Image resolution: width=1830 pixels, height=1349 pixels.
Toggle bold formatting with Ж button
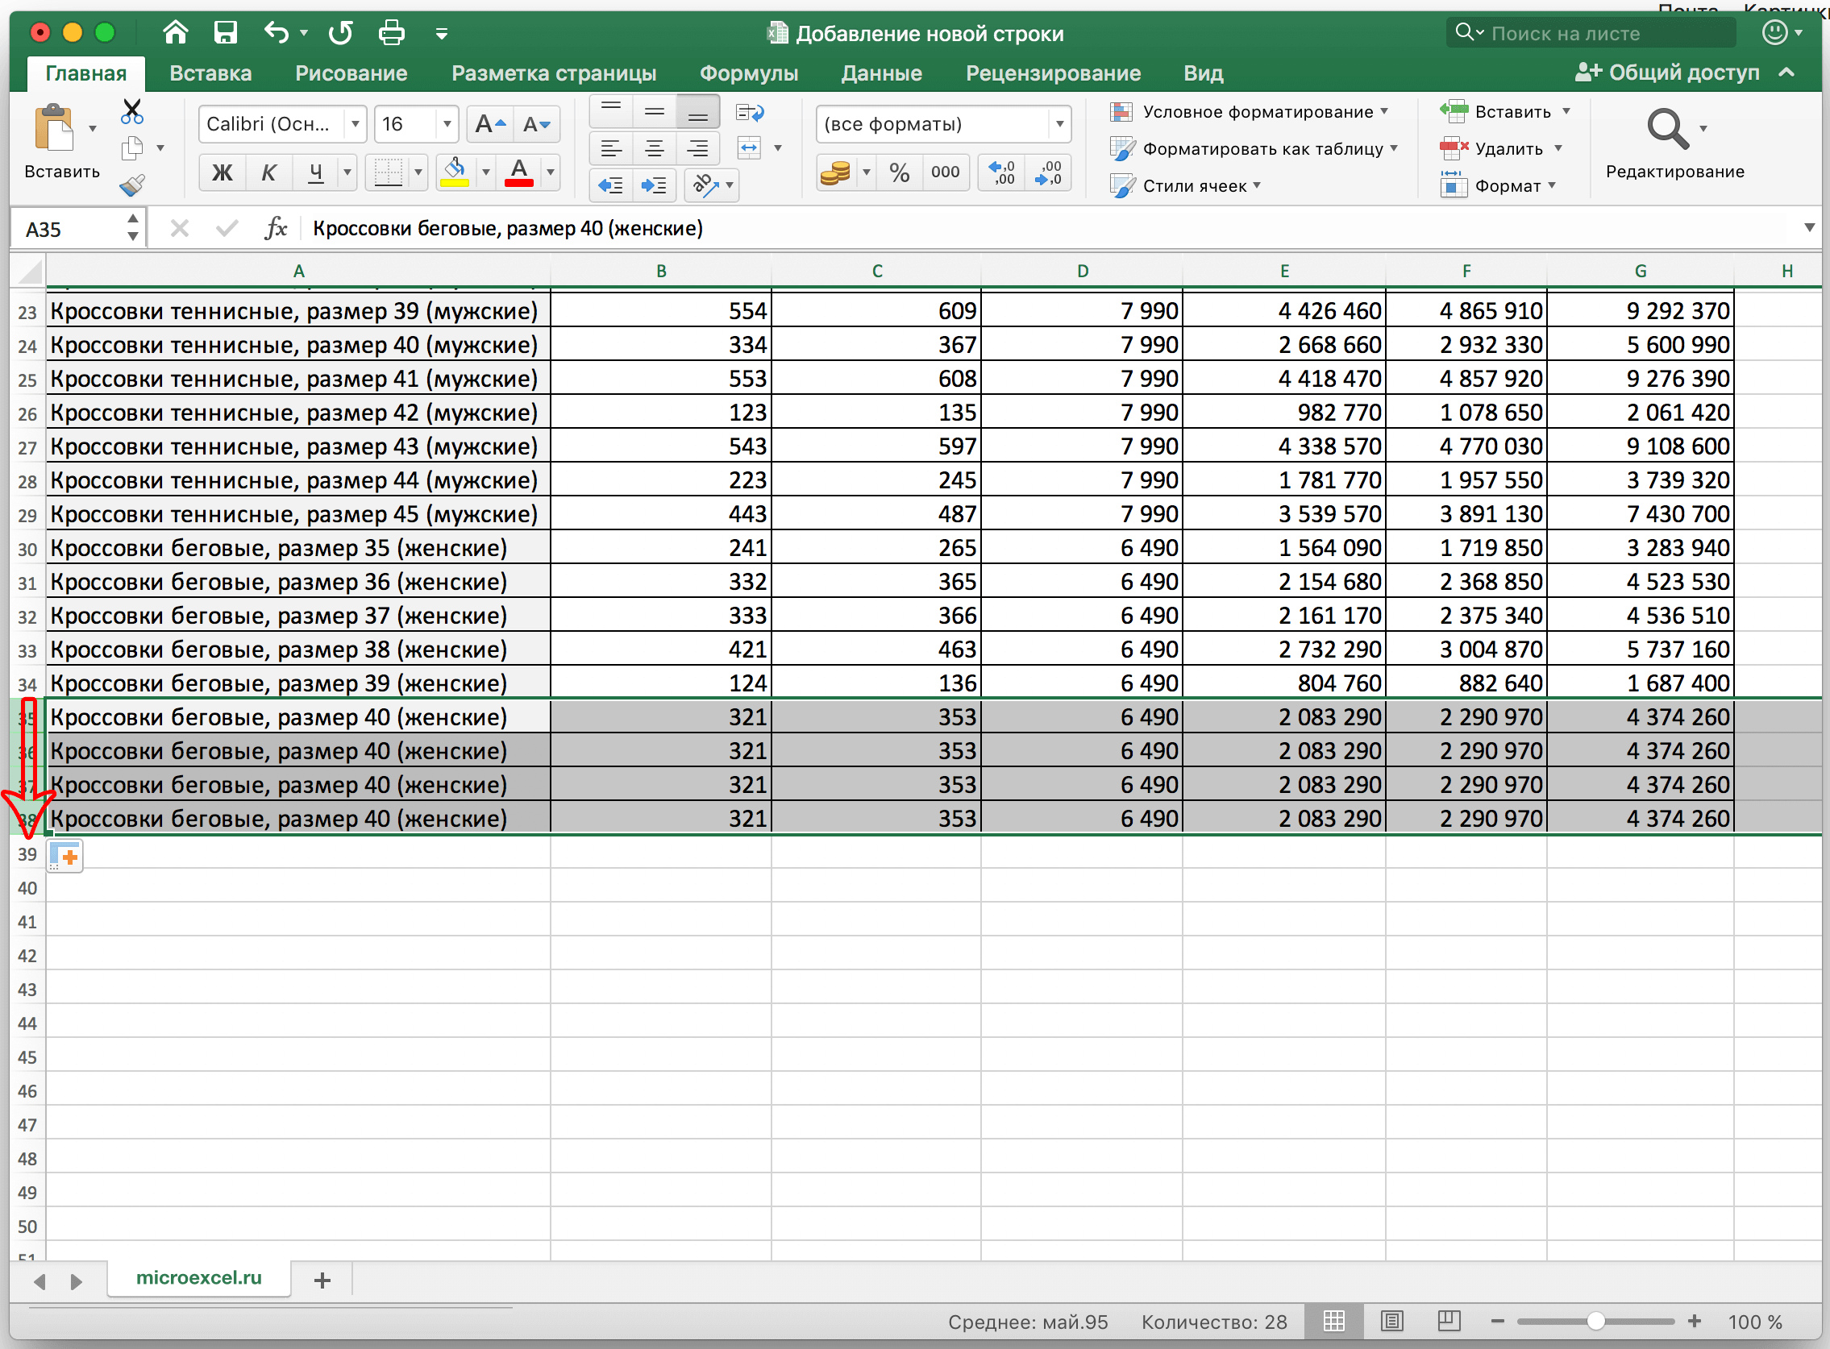point(222,172)
